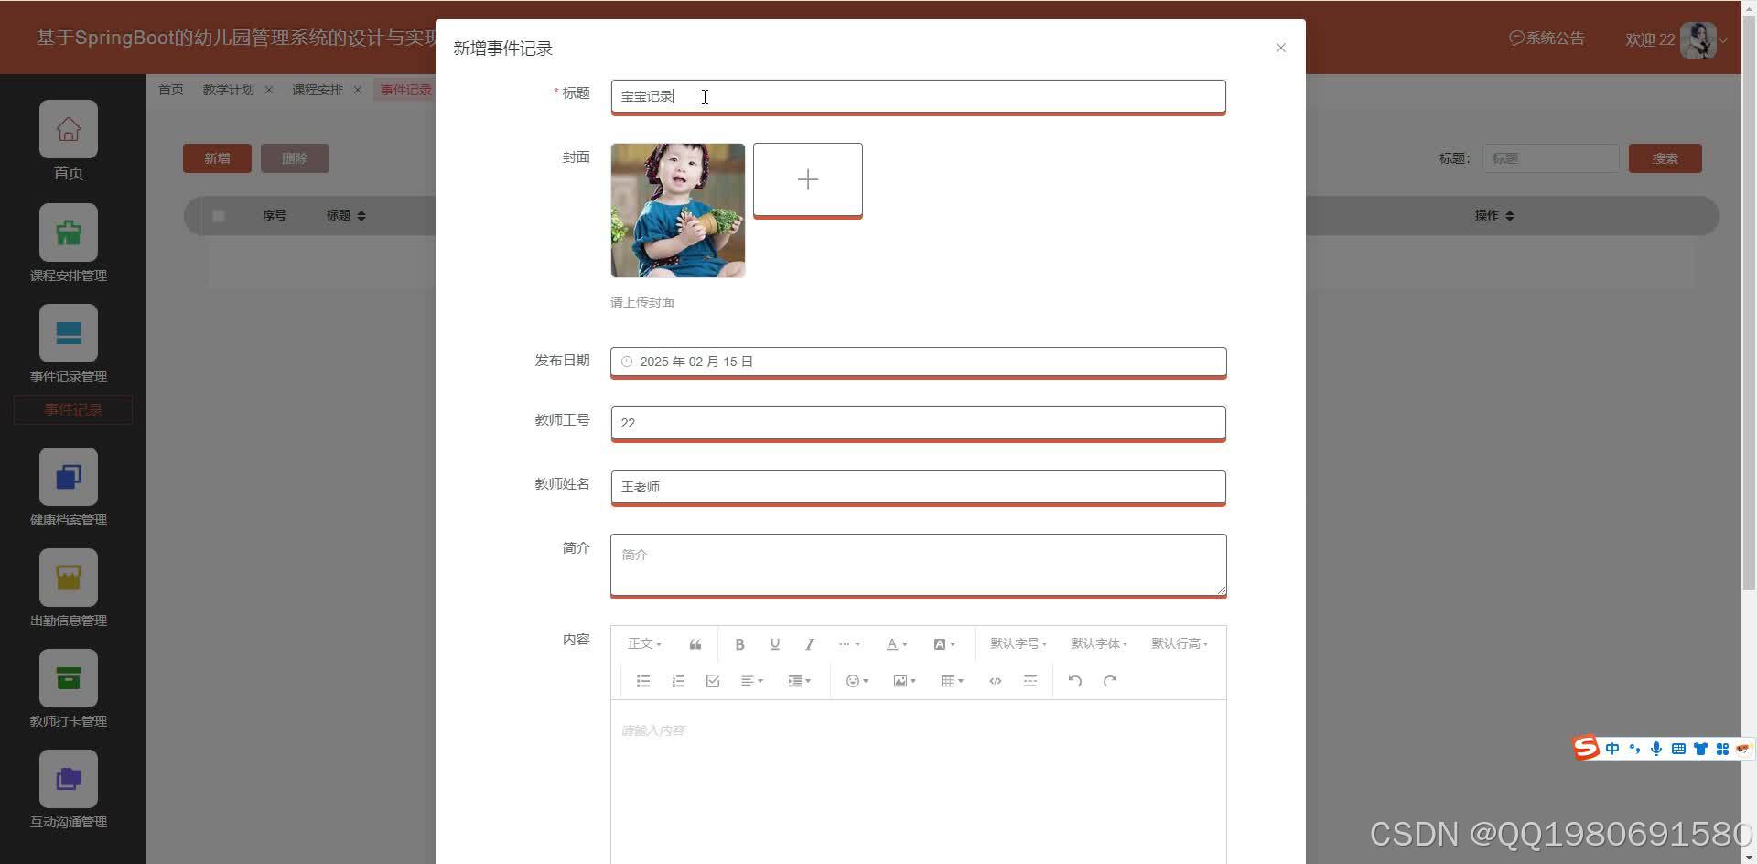The image size is (1757, 864).
Task: Open the font color swatch dropdown
Action: point(896,643)
